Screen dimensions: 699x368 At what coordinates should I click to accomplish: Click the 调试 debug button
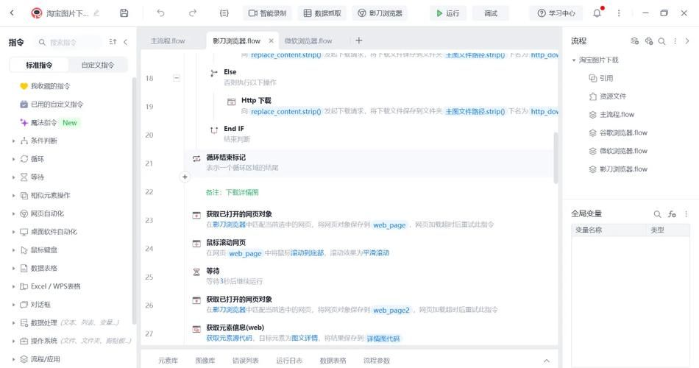tap(490, 13)
